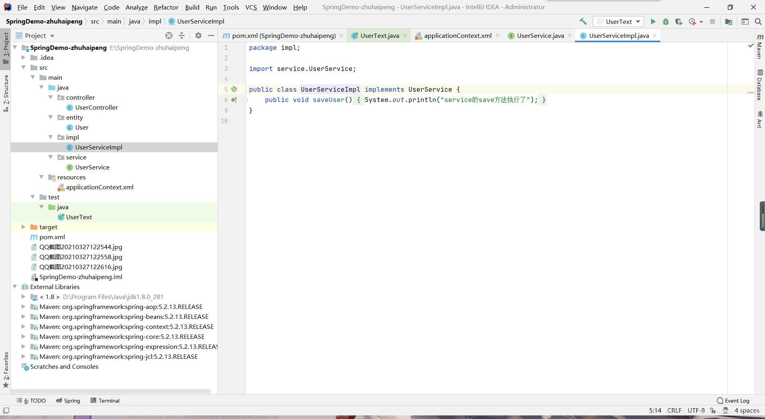Click the read-only lock status icon
The width and height of the screenshot is (765, 419).
pyautogui.click(x=713, y=410)
